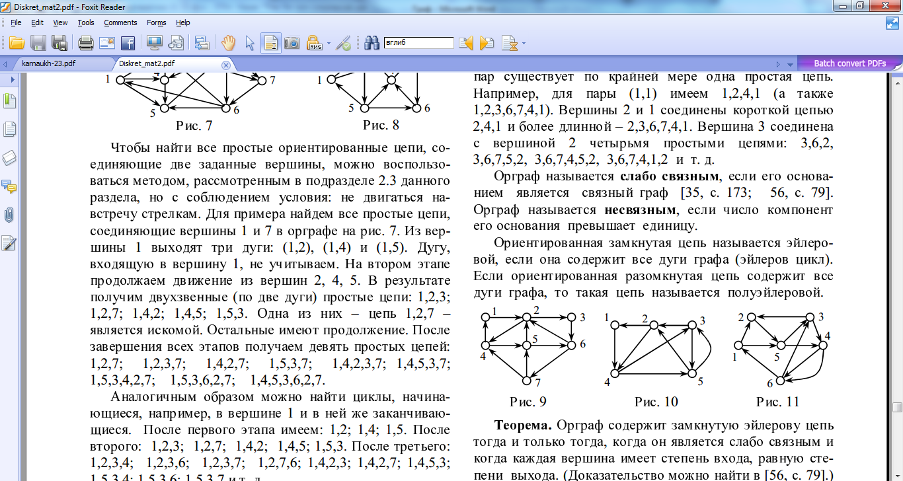The height and width of the screenshot is (481, 903).
Task: Open the File menu
Action: pos(16,22)
